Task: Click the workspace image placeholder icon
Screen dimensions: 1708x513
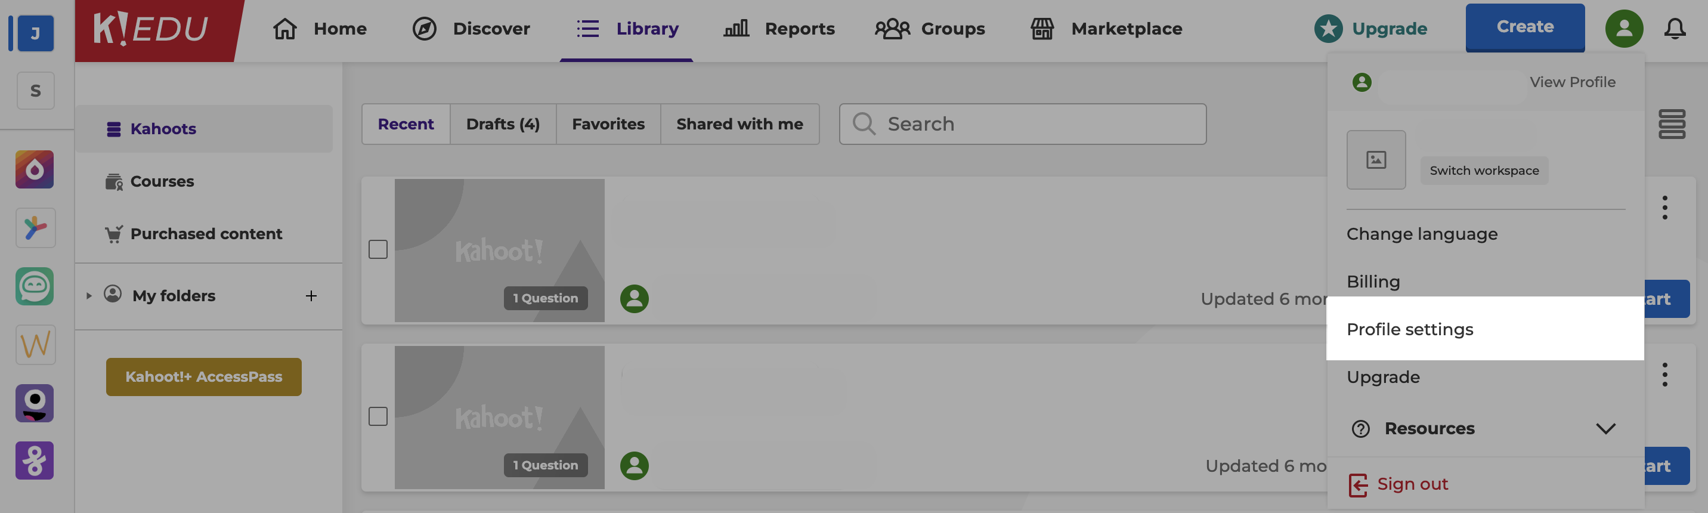Action: (1376, 160)
